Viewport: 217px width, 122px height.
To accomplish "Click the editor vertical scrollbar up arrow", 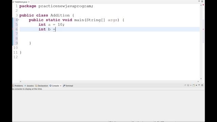I will [x=201, y=5].
